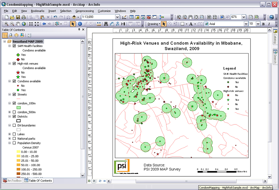Enable the condom_500m layer checkbox
This screenshot has height=190, width=279.
point(14,112)
